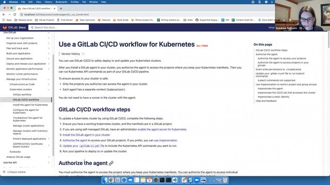Open the Chrome File menu
Image resolution: width=330 pixels, height=185 pixels.
coord(23,2)
